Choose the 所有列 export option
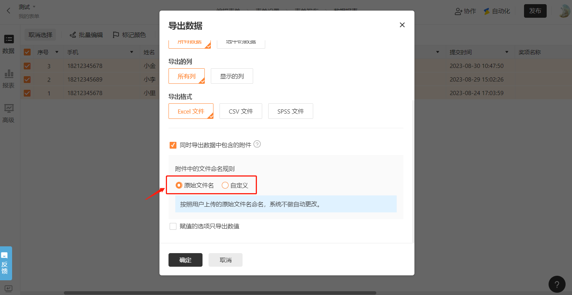 click(x=187, y=76)
